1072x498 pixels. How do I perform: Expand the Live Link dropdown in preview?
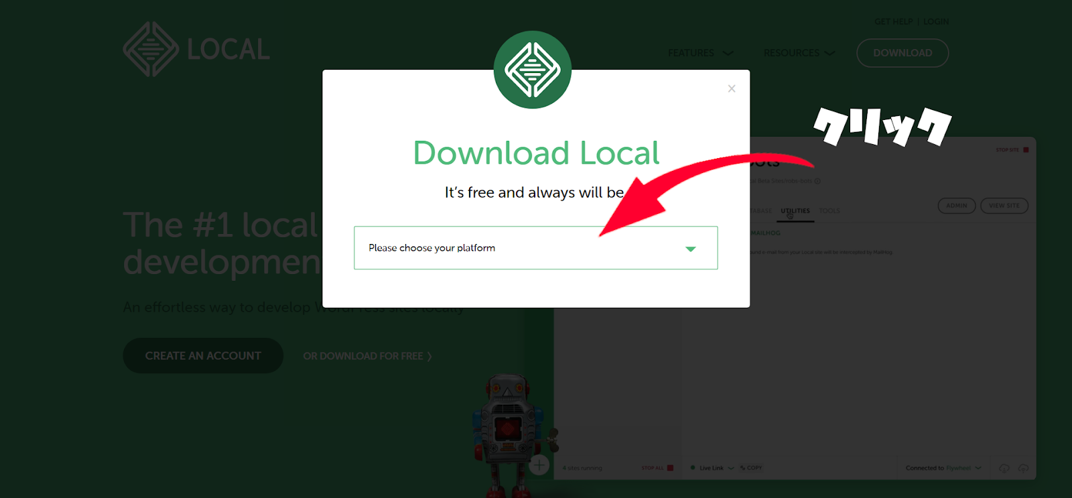[x=716, y=468]
